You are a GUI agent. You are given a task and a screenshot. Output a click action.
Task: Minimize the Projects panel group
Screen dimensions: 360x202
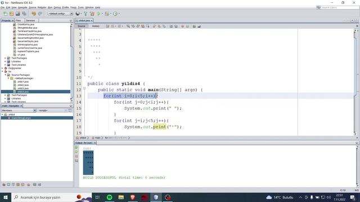[71, 21]
